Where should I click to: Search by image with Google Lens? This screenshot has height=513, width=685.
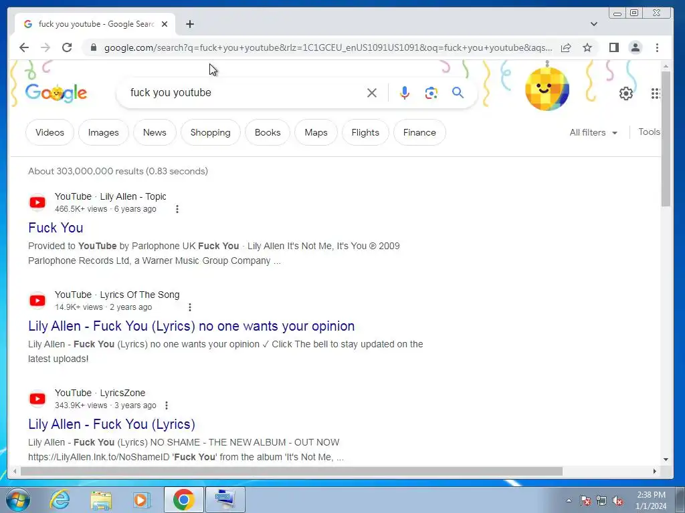[x=431, y=93]
